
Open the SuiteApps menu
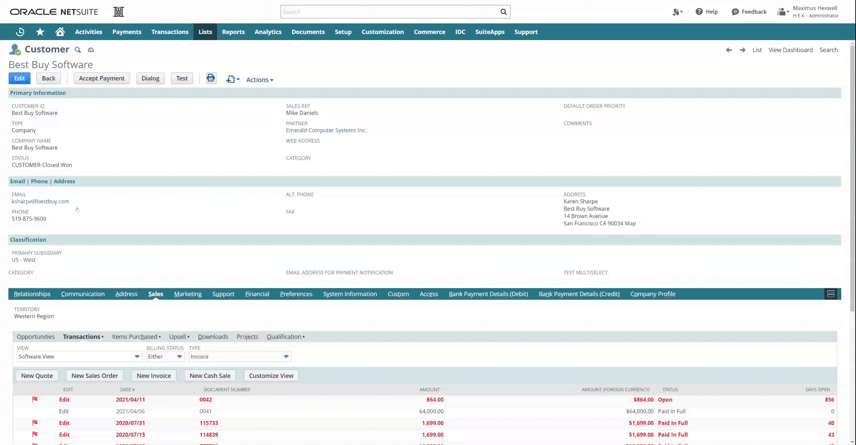point(490,32)
